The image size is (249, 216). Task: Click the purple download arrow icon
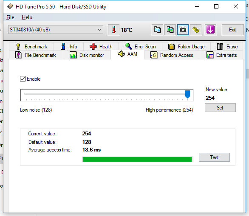pyautogui.click(x=210, y=30)
